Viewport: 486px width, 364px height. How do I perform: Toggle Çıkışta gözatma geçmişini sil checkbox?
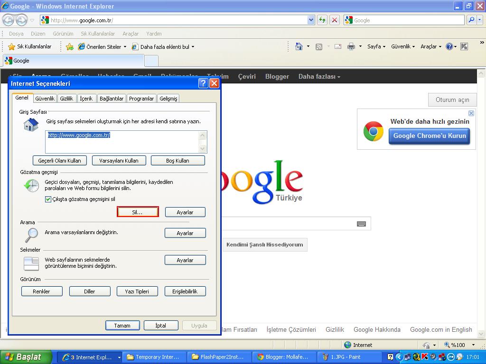[48, 199]
